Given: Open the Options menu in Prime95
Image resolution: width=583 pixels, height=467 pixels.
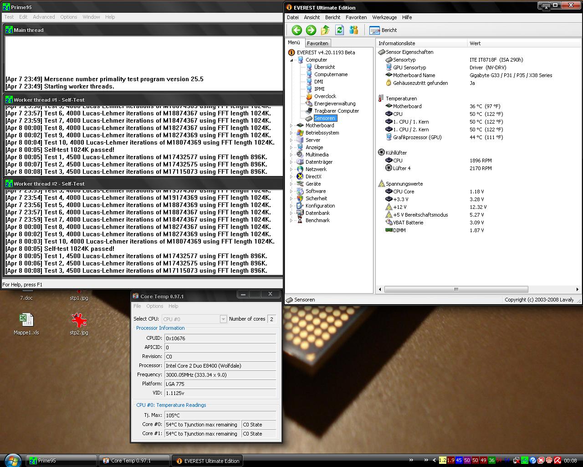Looking at the screenshot, I should click(x=69, y=17).
